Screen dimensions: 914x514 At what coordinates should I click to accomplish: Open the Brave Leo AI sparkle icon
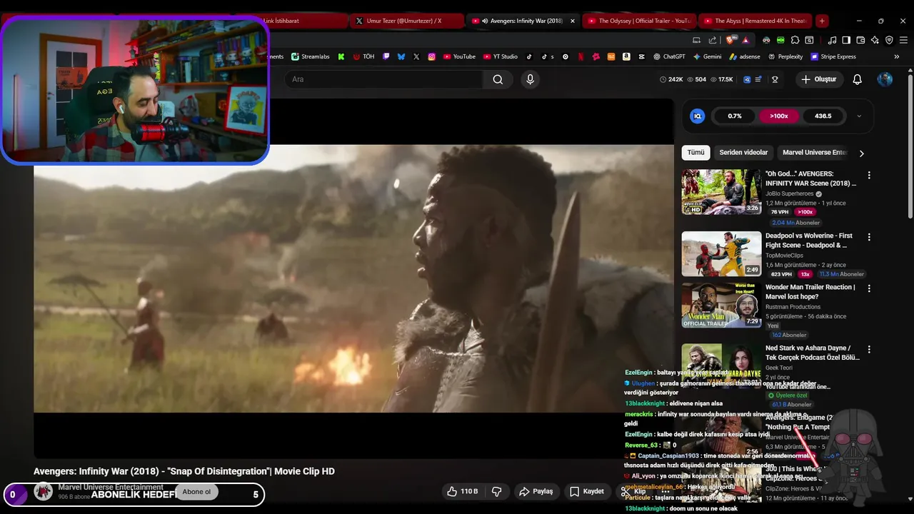click(875, 40)
